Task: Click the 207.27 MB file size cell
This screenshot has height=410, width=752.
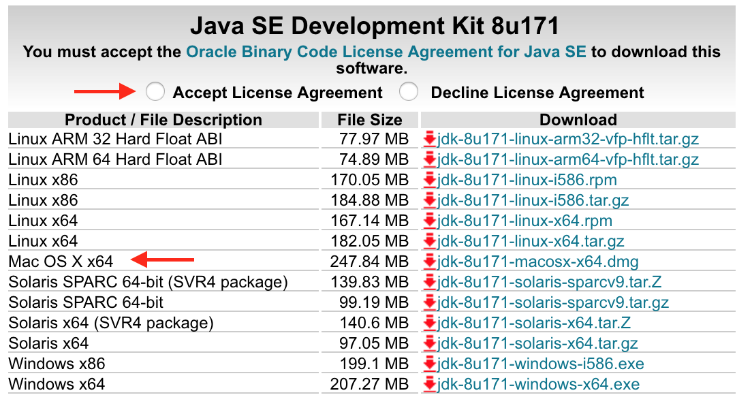Action: [x=370, y=385]
